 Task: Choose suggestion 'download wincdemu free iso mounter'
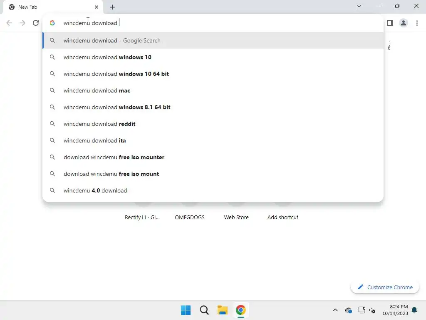point(213,157)
